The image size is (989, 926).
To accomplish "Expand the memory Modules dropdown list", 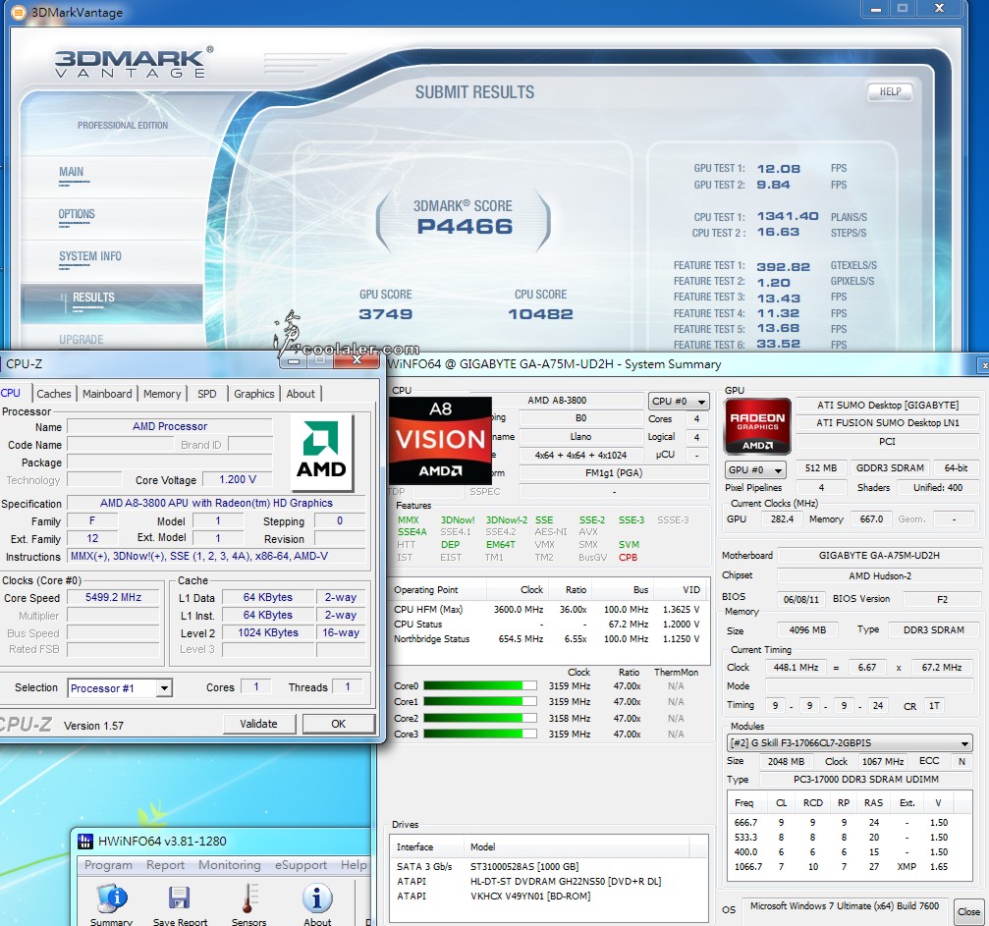I will pyautogui.click(x=849, y=742).
